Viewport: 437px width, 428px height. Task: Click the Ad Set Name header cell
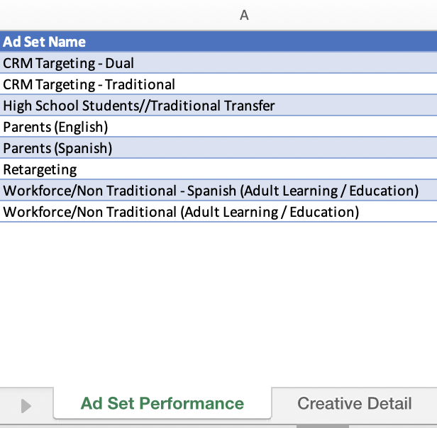pos(218,42)
